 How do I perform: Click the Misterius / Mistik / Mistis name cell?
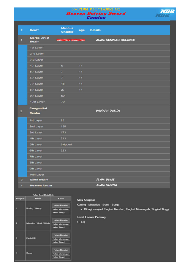(38, 223)
